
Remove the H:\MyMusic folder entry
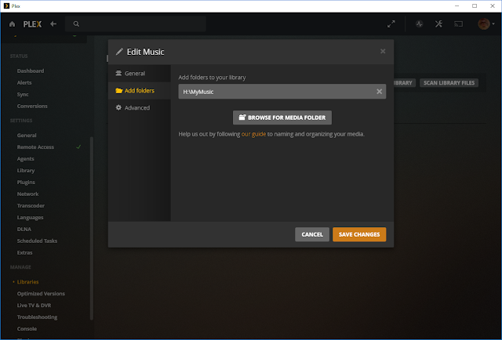click(x=379, y=92)
